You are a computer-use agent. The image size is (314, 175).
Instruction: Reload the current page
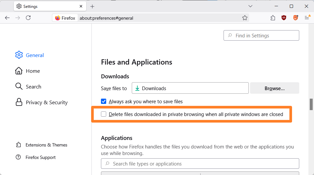28,18
